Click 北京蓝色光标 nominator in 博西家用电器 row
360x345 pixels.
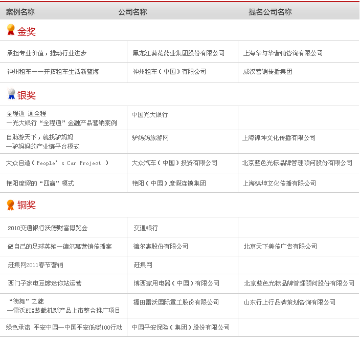click(x=299, y=283)
